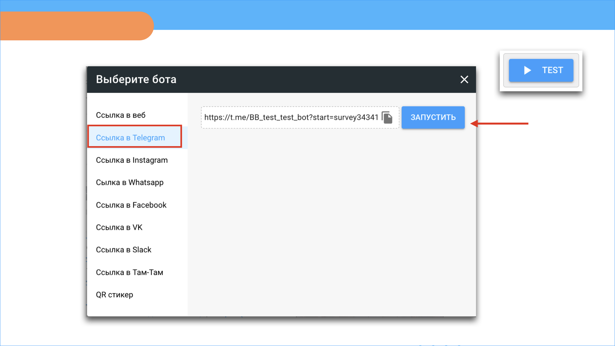The height and width of the screenshot is (346, 615).
Task: Select Ссылка в Facebook option
Action: click(x=137, y=205)
